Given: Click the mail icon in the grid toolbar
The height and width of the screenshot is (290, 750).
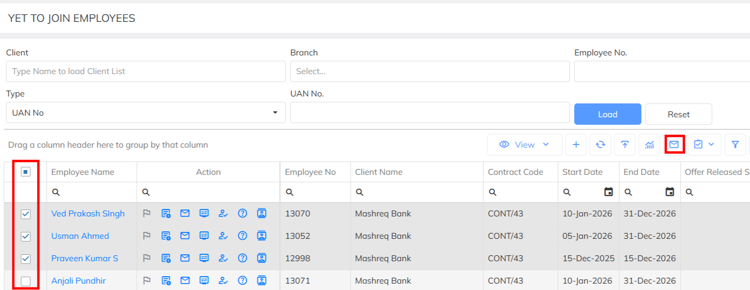Looking at the screenshot, I should (x=674, y=144).
